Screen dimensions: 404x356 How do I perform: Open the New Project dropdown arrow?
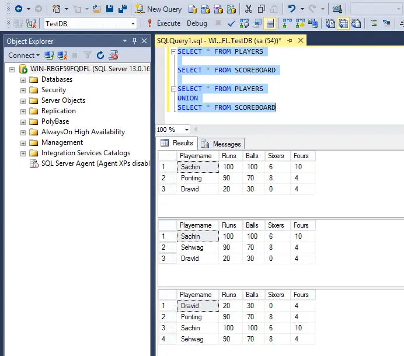pyautogui.click(x=67, y=9)
